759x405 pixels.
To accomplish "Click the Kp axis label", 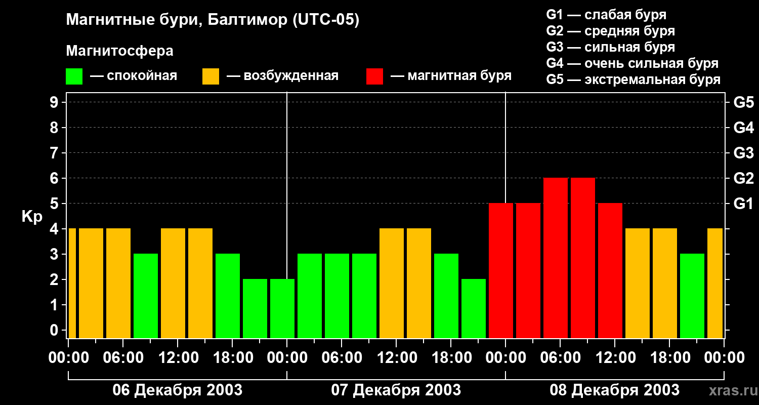I will [x=32, y=217].
